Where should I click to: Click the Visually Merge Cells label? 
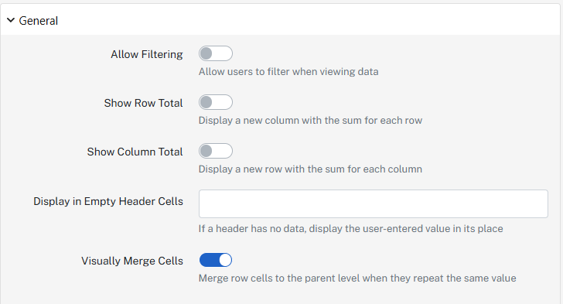pyautogui.click(x=132, y=261)
